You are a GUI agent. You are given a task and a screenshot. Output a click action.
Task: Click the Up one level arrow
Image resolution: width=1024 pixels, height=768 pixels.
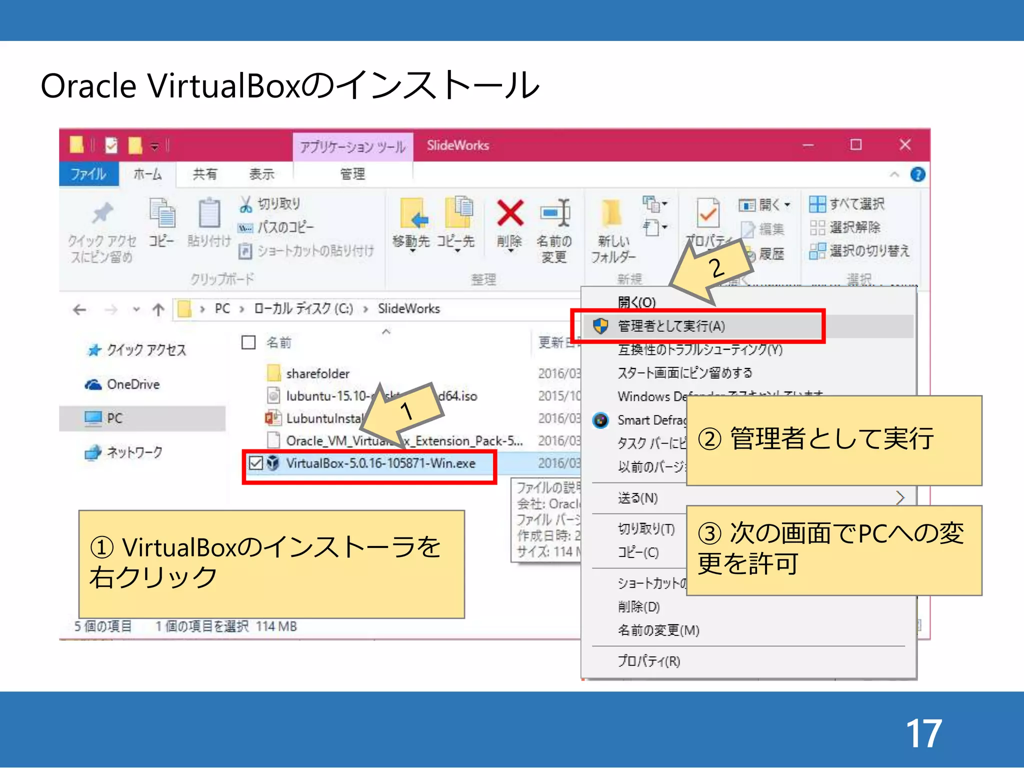158,310
